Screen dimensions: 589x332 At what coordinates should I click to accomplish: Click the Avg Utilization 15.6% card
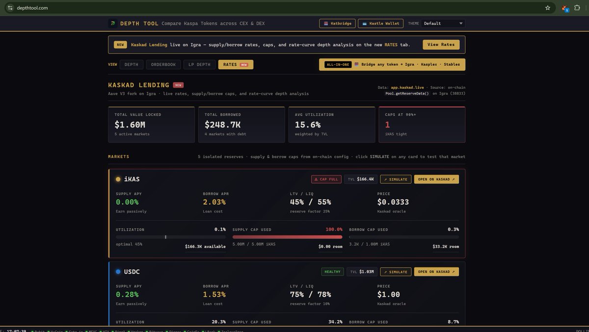(x=332, y=125)
